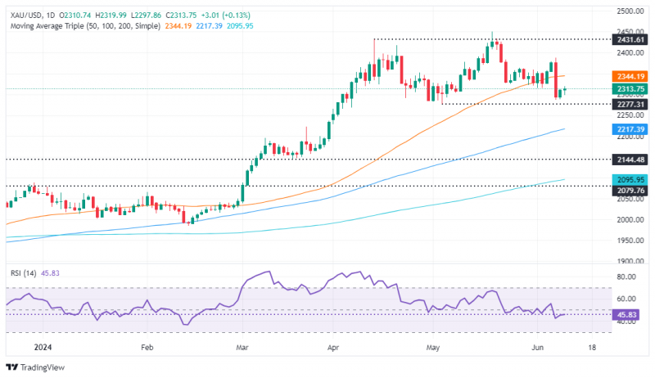Viewport: 655px width, 378px height.
Task: Click the Jun label on time axis
Action: tap(538, 347)
